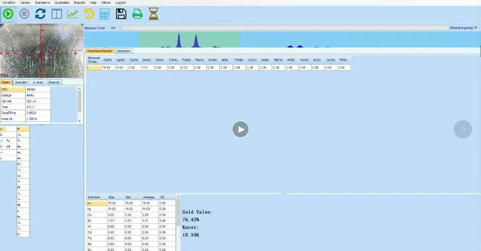Print report using the green printer icon
Viewport: 481px width, 251px height.
pos(138,14)
